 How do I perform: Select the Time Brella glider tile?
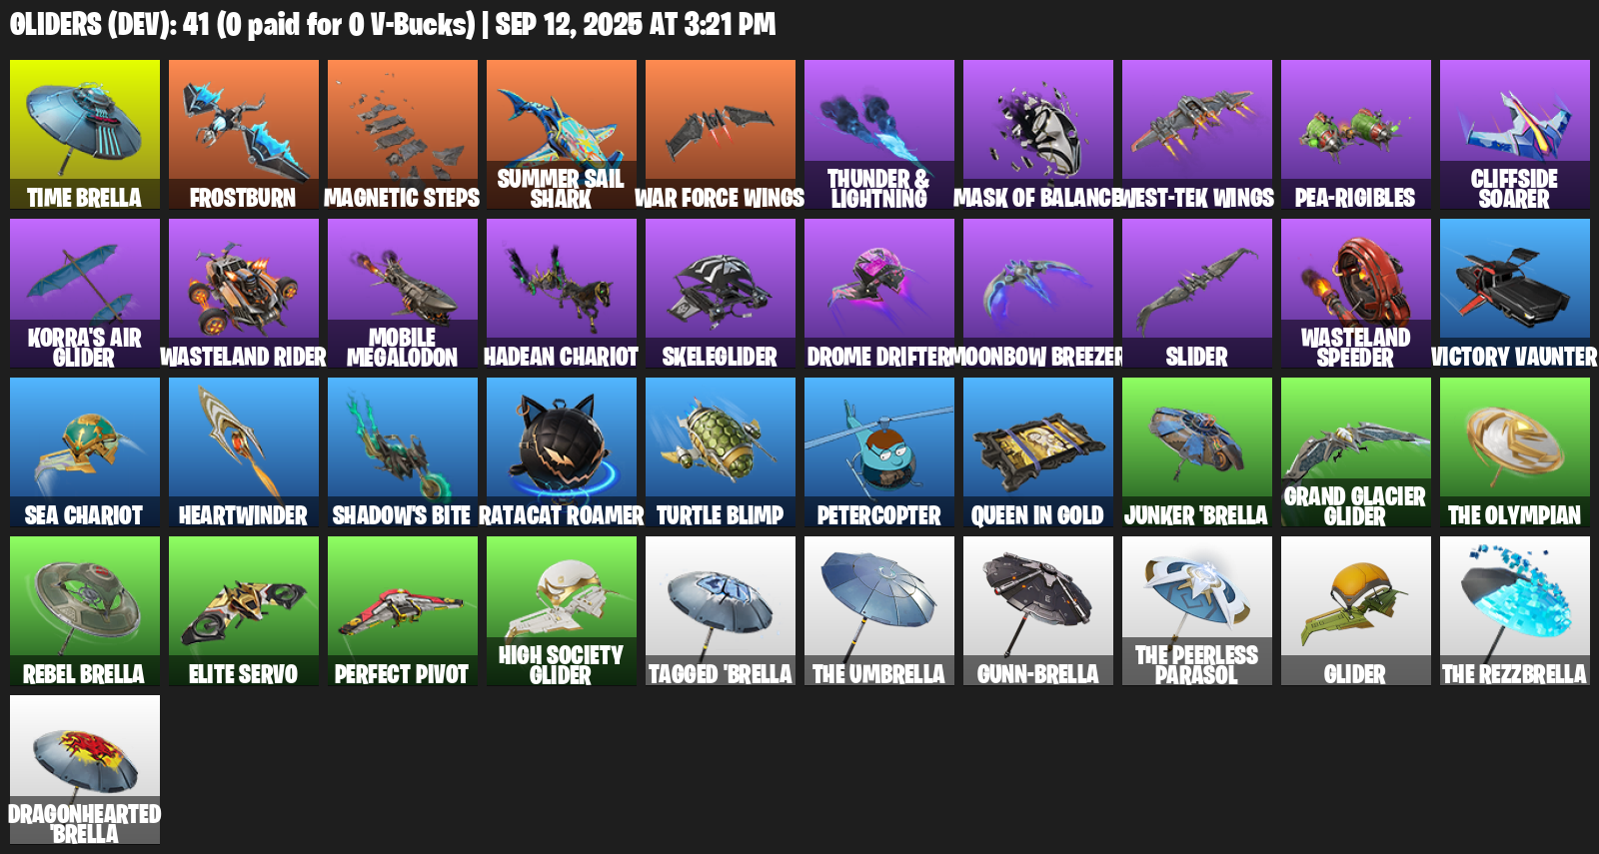[85, 135]
